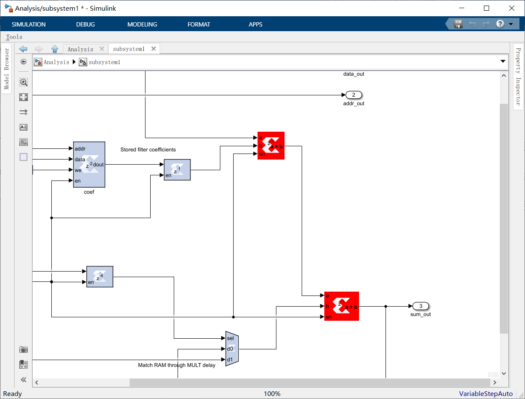Toggle the Hide/Show Explorer Bar button
The image size is (525, 399).
(24, 62)
